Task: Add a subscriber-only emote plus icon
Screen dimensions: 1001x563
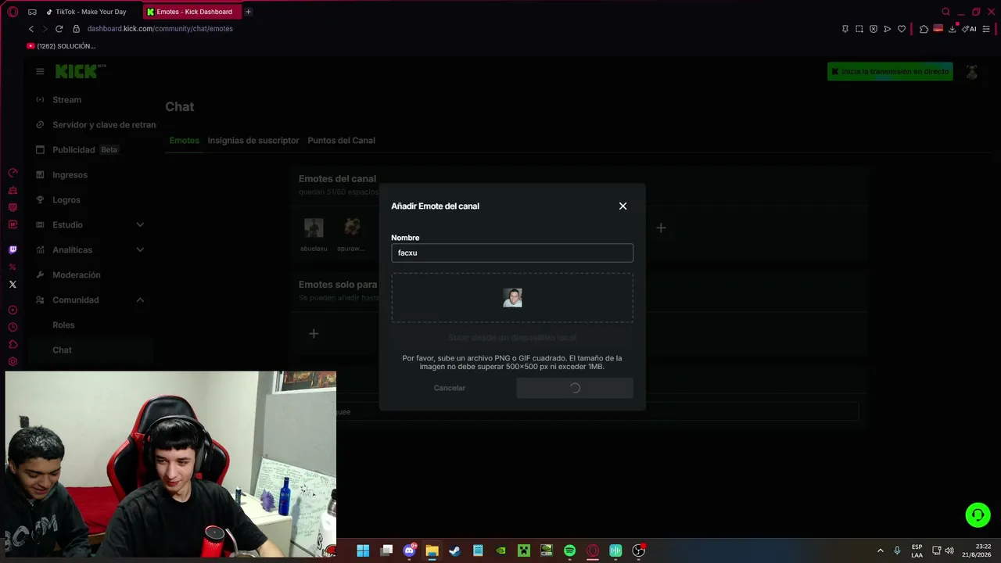Action: pos(314,334)
